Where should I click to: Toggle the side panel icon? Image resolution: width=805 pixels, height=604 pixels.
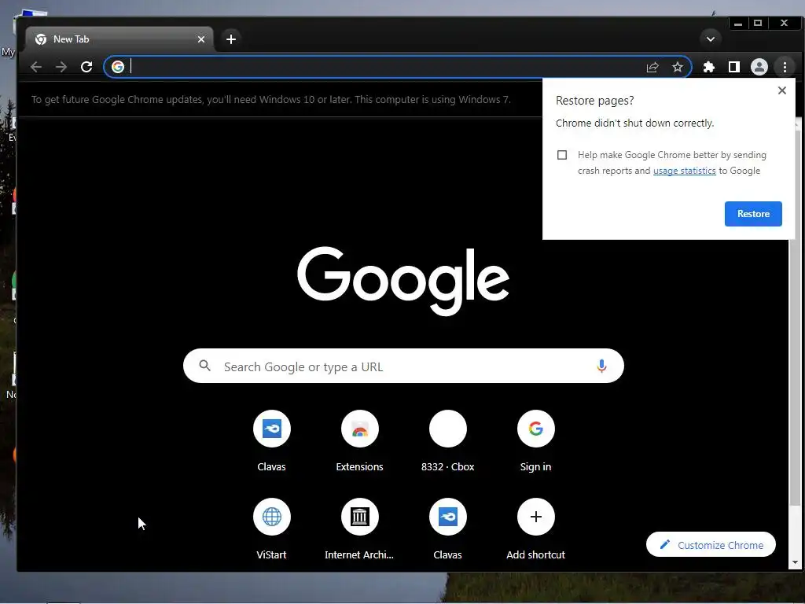pos(734,67)
